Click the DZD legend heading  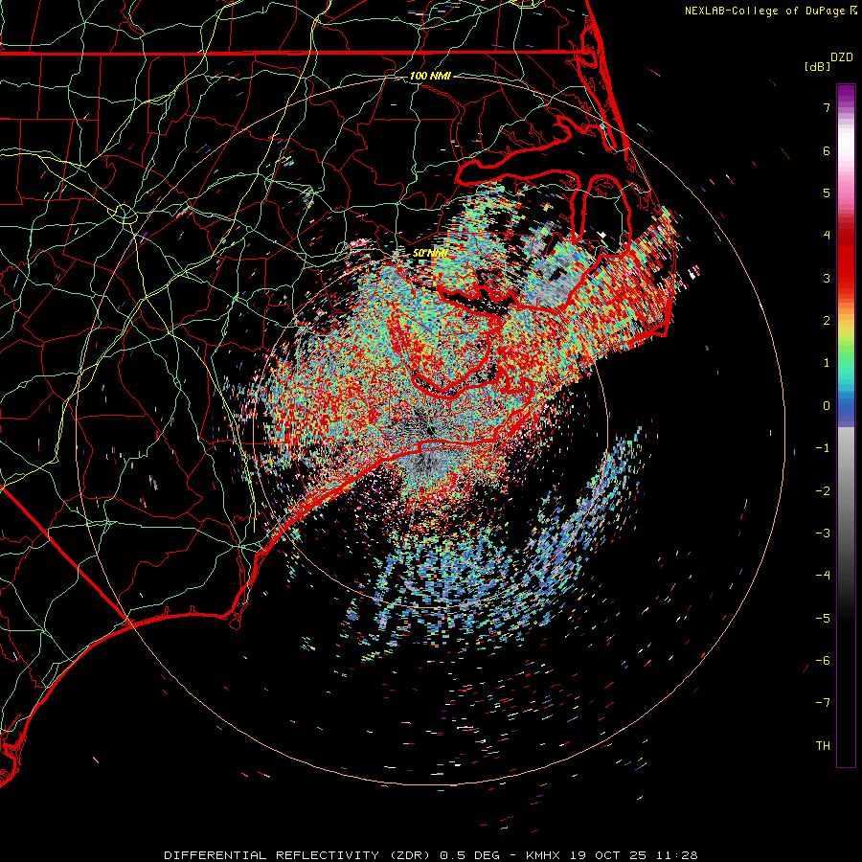coord(842,57)
